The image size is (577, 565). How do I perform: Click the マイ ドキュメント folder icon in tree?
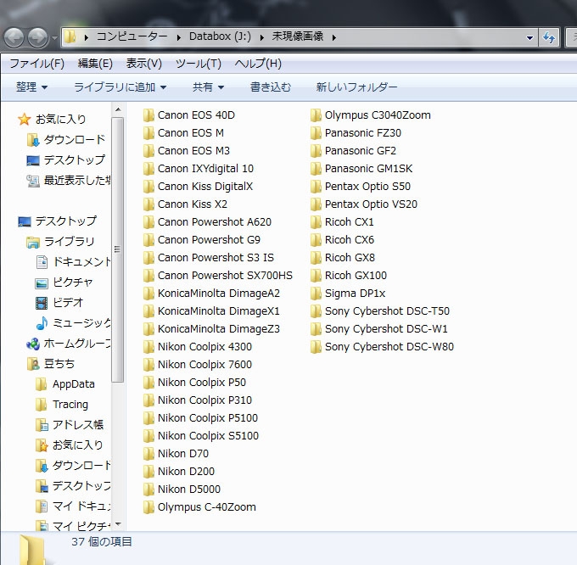tap(42, 506)
